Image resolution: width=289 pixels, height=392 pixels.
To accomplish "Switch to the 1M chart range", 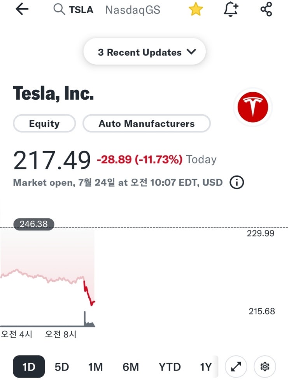I will pos(95,367).
